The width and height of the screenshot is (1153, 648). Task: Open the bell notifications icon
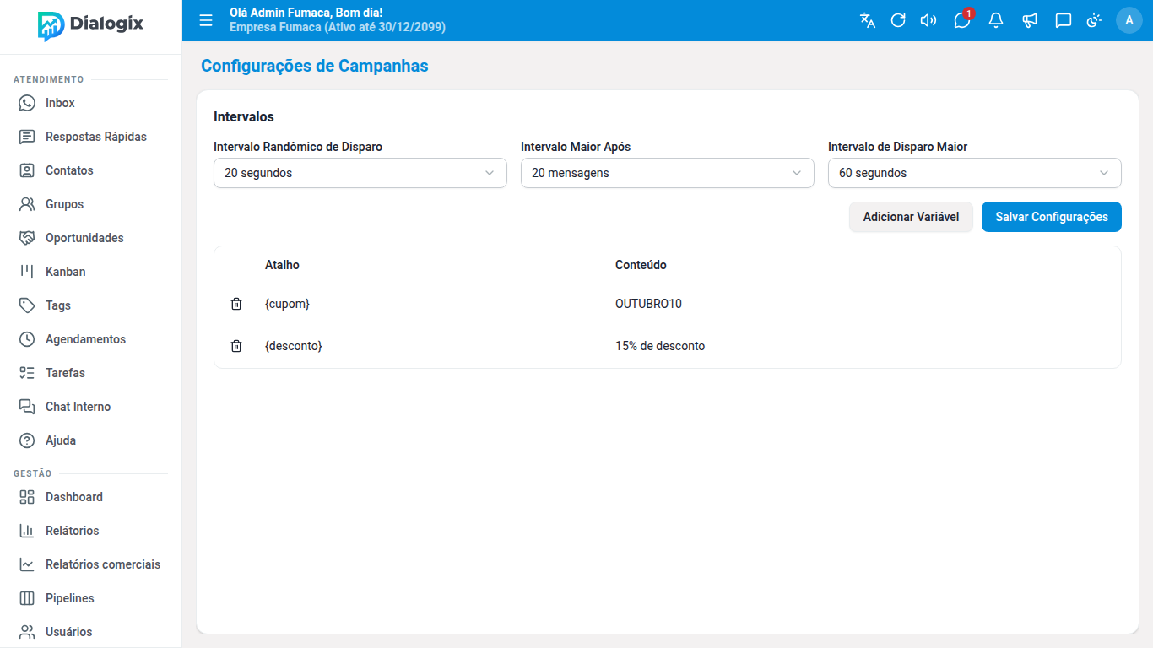click(996, 20)
